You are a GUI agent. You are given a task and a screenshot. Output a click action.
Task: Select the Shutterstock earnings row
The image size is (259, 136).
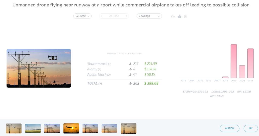coord(124,64)
